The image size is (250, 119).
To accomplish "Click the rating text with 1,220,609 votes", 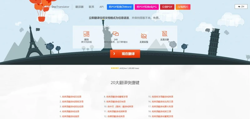I will tap(129, 68).
